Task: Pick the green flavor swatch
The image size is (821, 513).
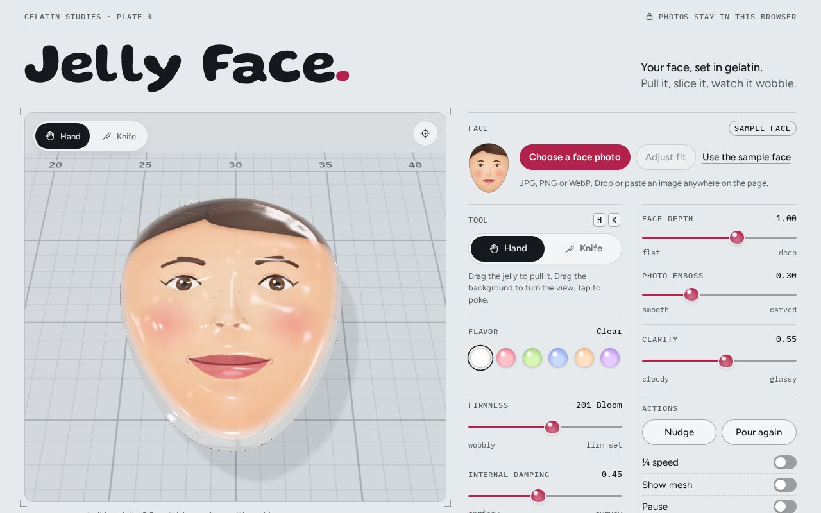Action: (532, 358)
